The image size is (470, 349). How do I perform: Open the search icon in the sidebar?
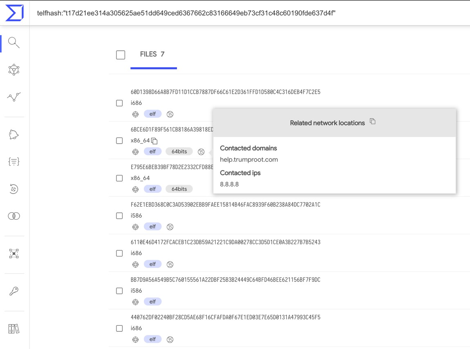click(x=14, y=43)
